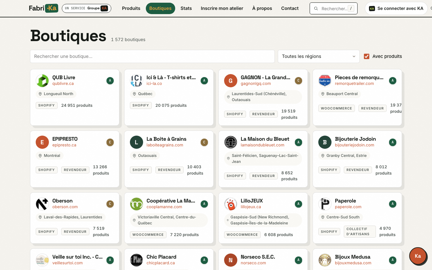Open chicplacard.ca link
Screen dimensions: 432x270
click(x=161, y=263)
